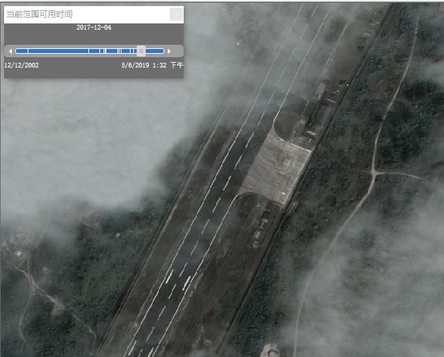
Task: Click the time slider thumb handle
Action: pyautogui.click(x=141, y=51)
